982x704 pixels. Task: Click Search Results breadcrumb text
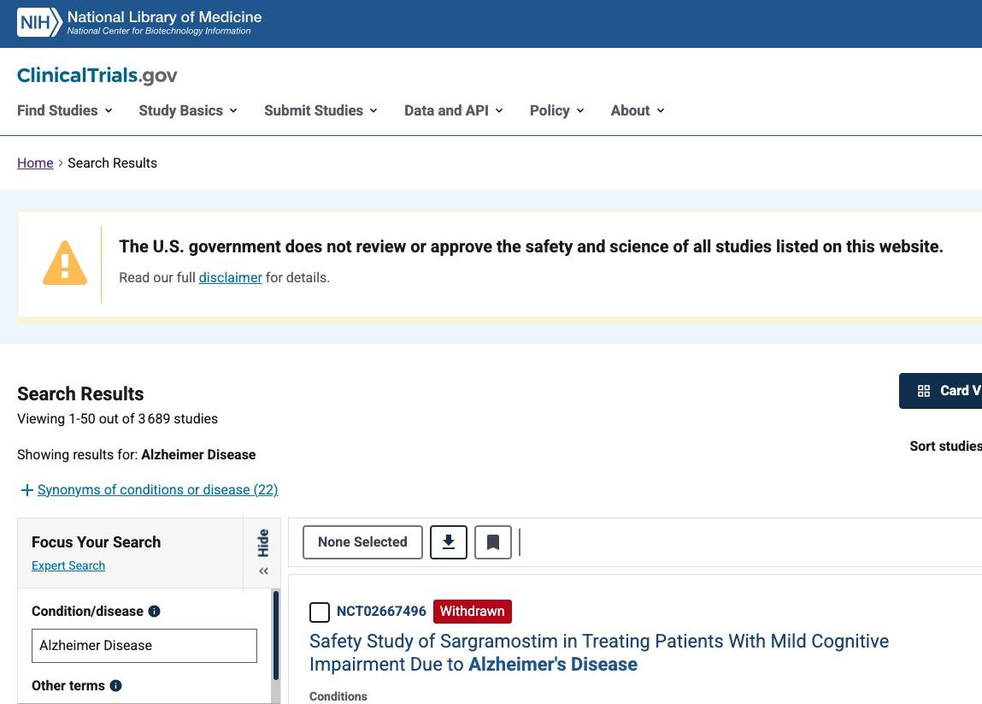pos(112,163)
